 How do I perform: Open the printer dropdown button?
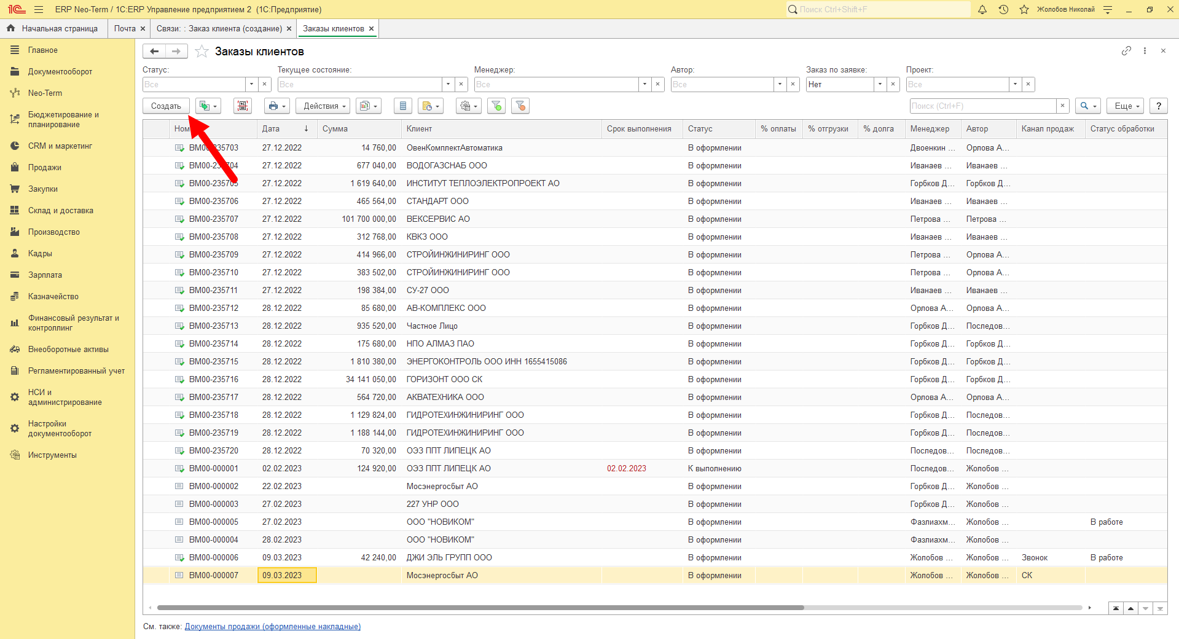pos(277,106)
